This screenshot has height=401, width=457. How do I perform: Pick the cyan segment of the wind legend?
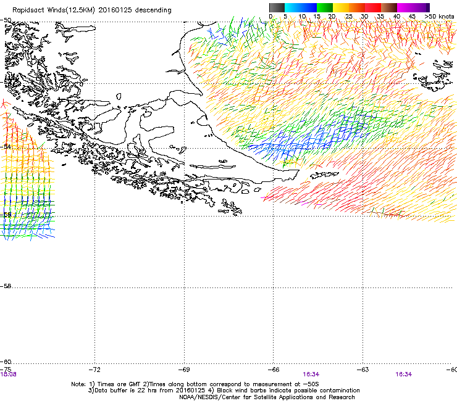293,7
